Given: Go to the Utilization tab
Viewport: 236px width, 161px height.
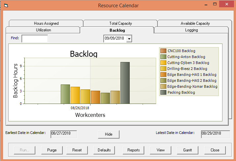Looking at the screenshot, I should [x=43, y=30].
